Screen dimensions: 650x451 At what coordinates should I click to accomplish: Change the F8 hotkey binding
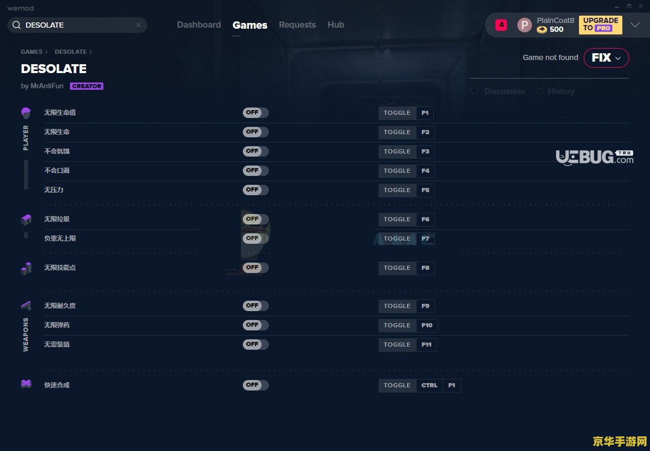426,268
